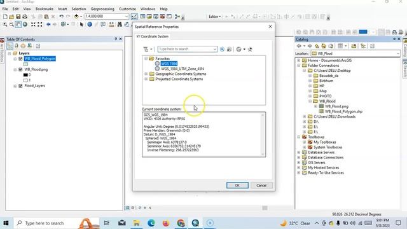Open the File menu
The width and height of the screenshot is (407, 229).
pyautogui.click(x=5, y=9)
